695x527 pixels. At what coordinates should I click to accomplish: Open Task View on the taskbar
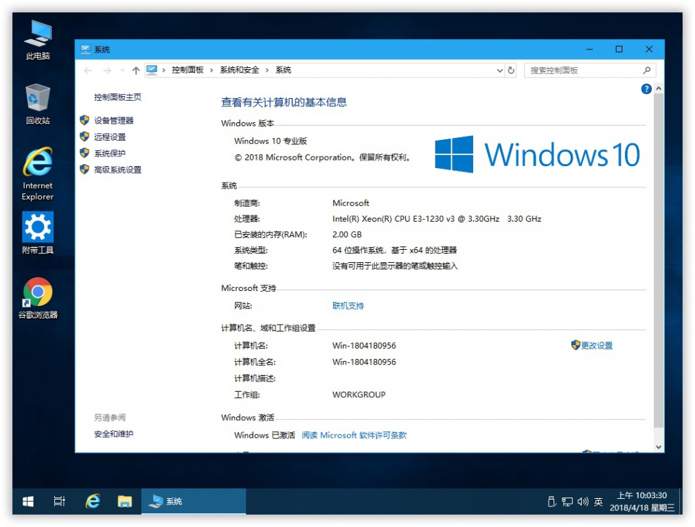coord(59,502)
